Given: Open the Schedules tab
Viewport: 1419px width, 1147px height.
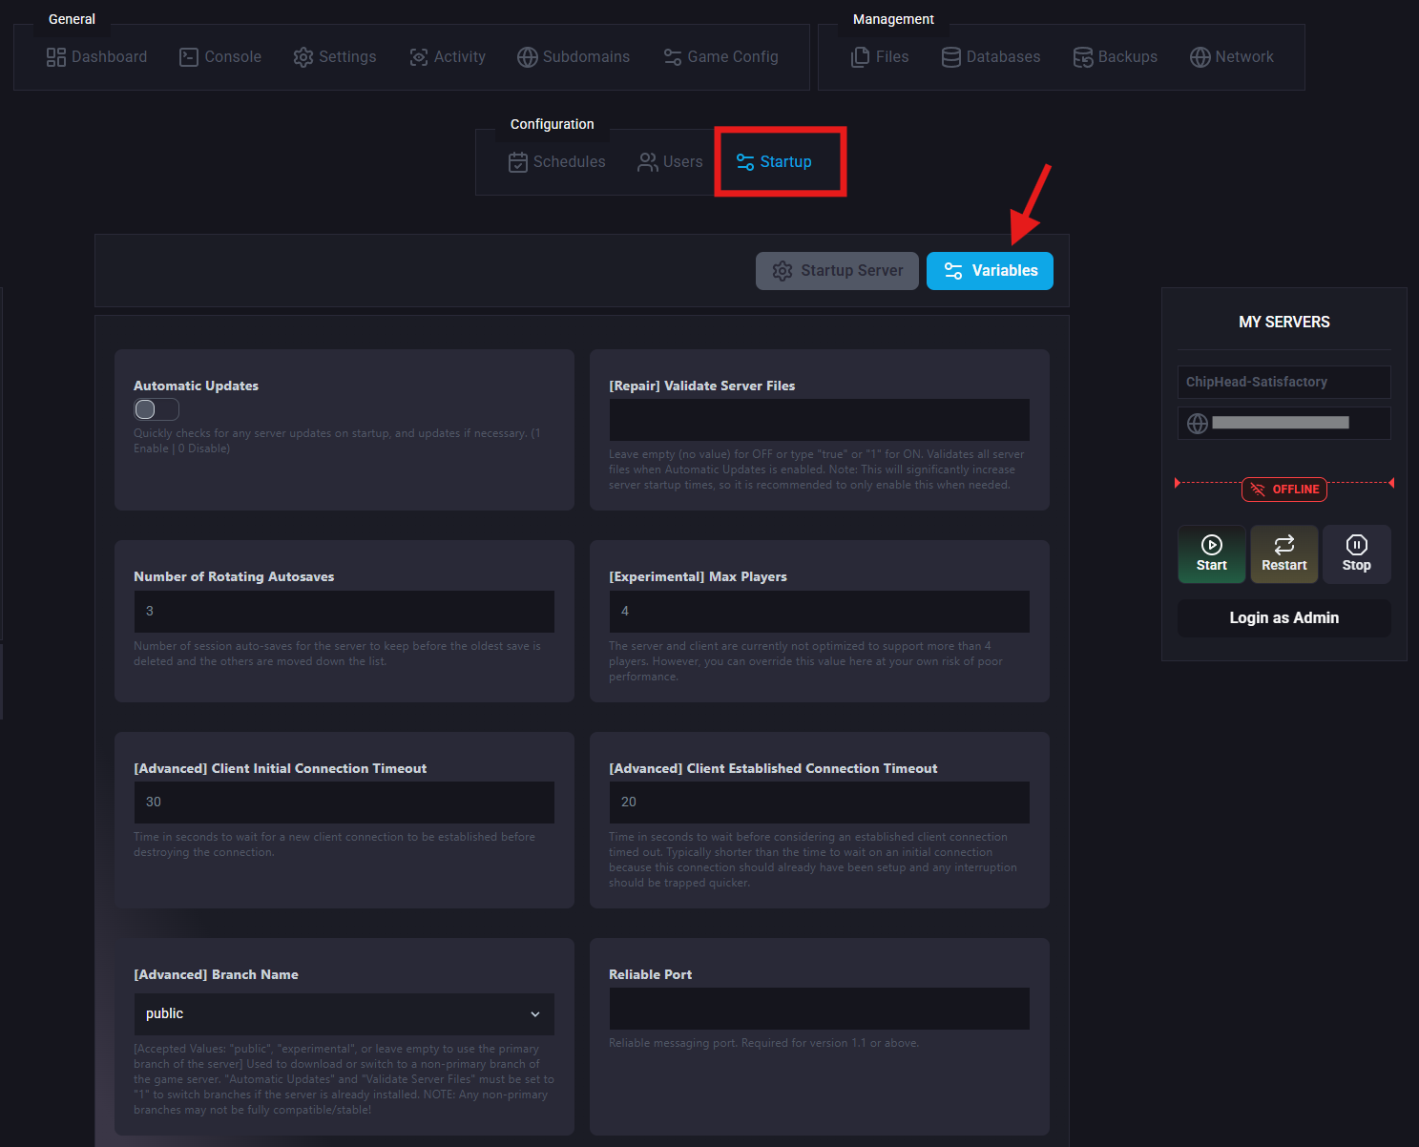Looking at the screenshot, I should (x=557, y=162).
